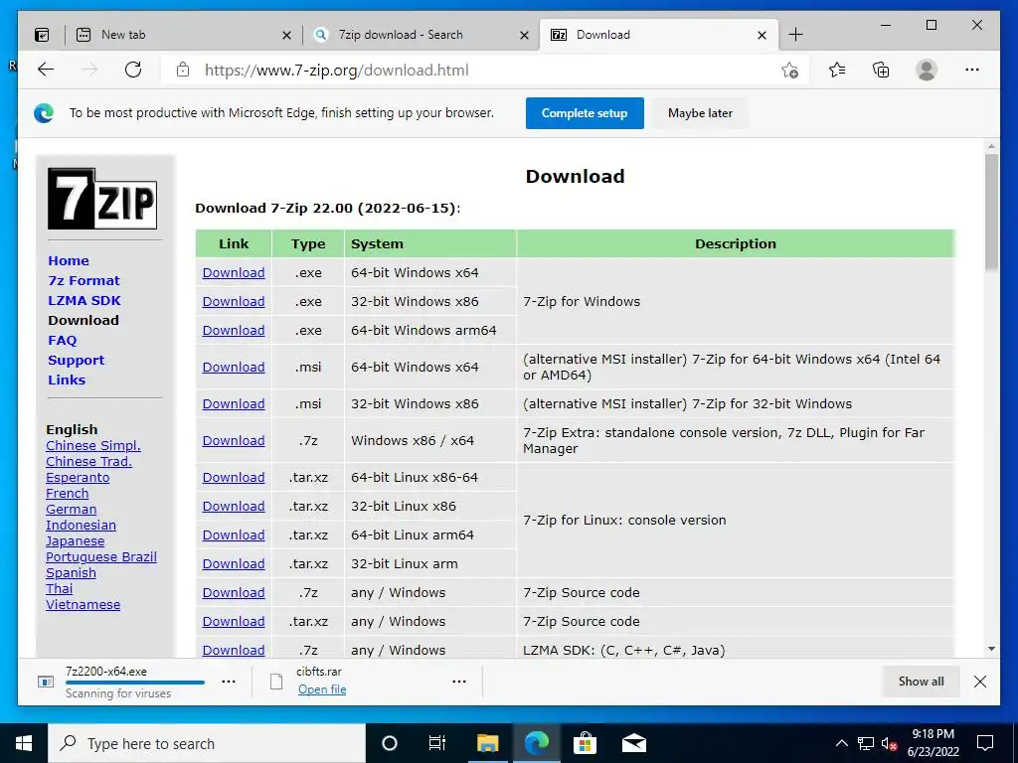
Task: Close the downloads bar
Action: click(980, 682)
